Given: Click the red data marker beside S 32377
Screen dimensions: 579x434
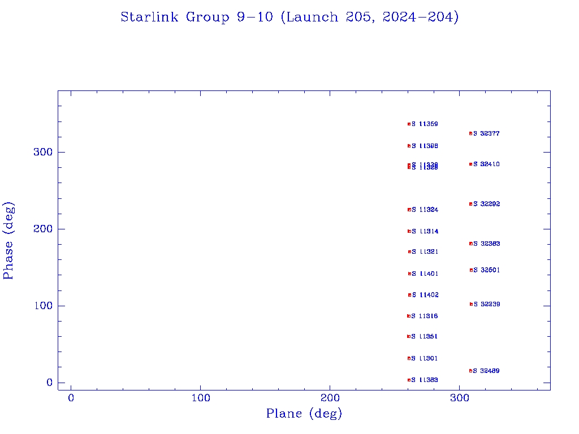Looking at the screenshot, I should [x=471, y=133].
